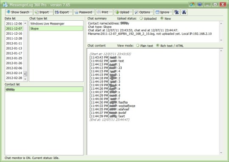
Task: Choose Skype in Chat type list
Action: [x=56, y=28]
